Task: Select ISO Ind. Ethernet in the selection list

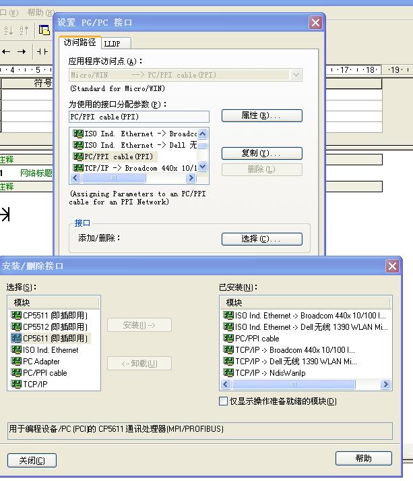Action: click(x=51, y=350)
